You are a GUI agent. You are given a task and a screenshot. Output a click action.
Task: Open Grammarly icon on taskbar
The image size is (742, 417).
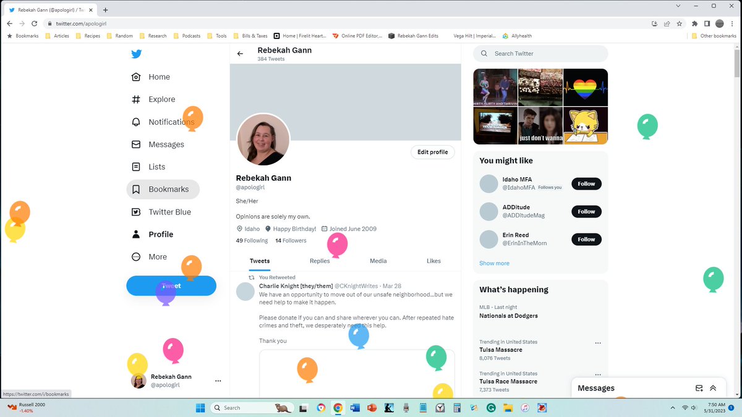491,408
